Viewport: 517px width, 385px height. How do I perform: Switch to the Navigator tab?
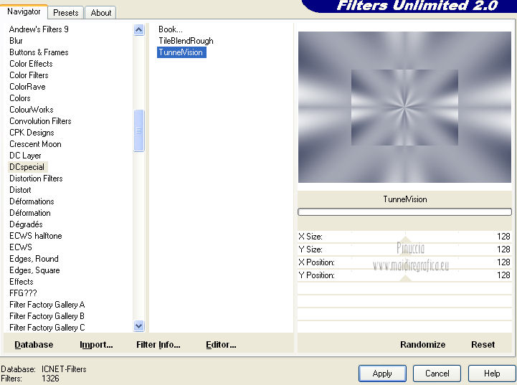(x=24, y=11)
